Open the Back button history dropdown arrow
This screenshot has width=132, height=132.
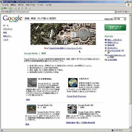pos(8,8)
